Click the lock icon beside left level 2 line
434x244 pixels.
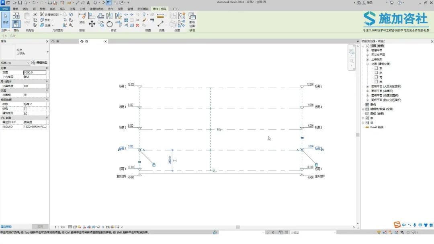(x=154, y=165)
